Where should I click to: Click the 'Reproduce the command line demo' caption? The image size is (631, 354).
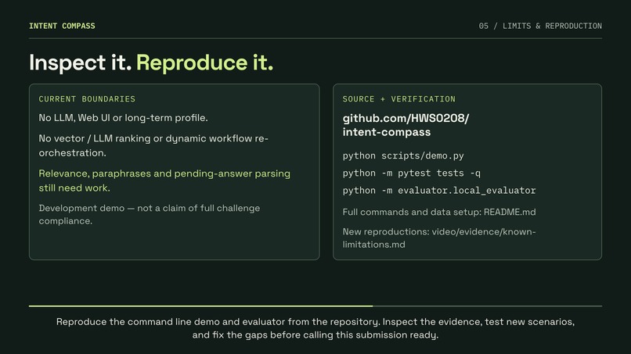pyautogui.click(x=315, y=328)
